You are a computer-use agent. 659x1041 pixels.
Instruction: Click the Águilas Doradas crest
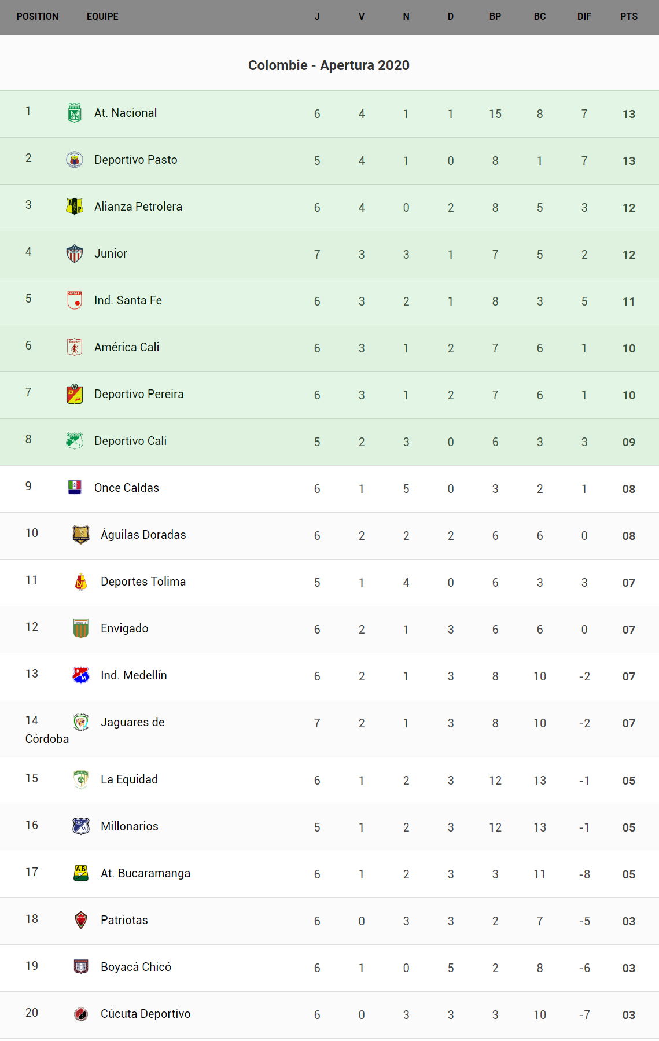point(80,535)
